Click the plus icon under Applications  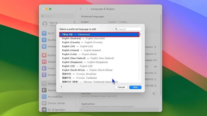pyautogui.click(x=82, y=110)
